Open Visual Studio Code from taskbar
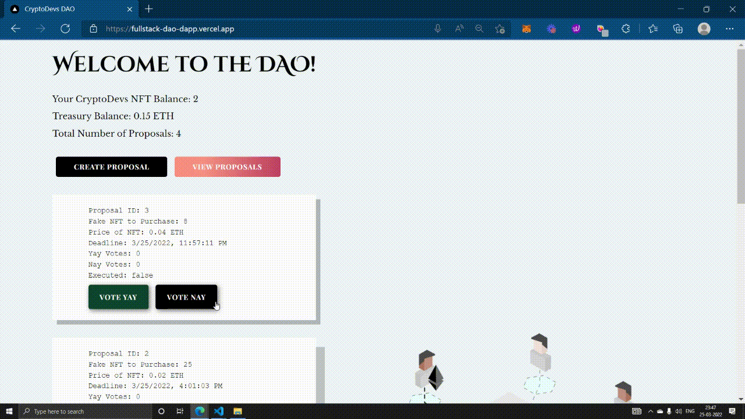 point(219,411)
